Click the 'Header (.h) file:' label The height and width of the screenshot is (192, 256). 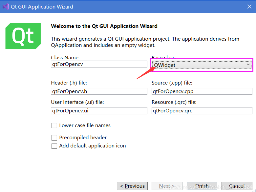point(69,83)
